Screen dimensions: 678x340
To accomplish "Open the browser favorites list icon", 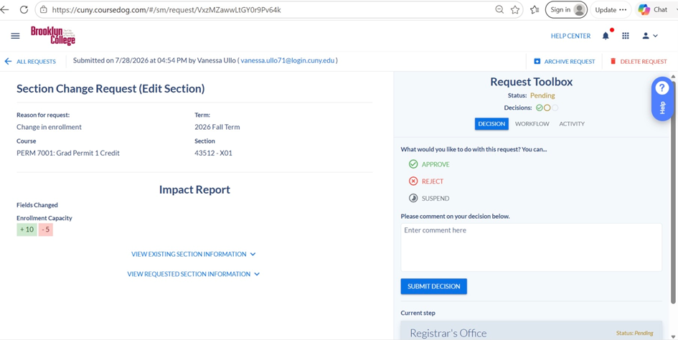I will (x=535, y=9).
